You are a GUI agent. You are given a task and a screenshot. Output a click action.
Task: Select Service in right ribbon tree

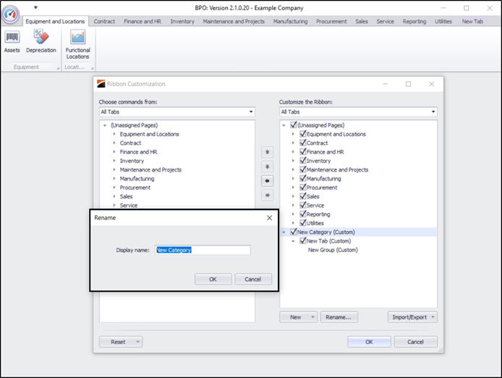315,205
